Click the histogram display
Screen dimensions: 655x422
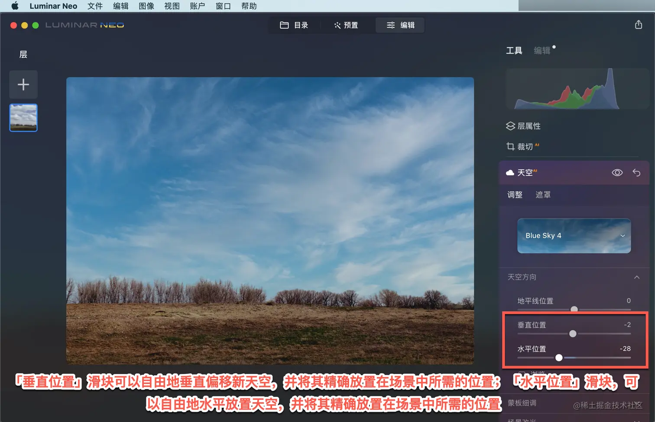pyautogui.click(x=577, y=89)
